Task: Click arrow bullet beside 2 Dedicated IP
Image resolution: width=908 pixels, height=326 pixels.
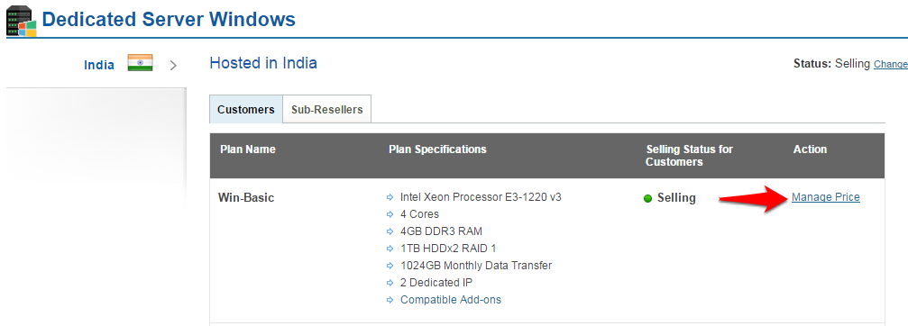Action: (390, 284)
